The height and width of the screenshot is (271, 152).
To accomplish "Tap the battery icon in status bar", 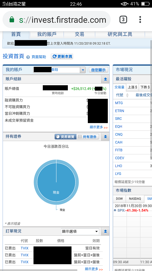I will [x=146, y=4].
